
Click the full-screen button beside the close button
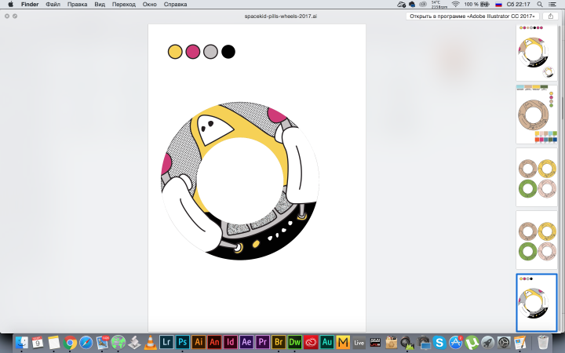tap(15, 16)
